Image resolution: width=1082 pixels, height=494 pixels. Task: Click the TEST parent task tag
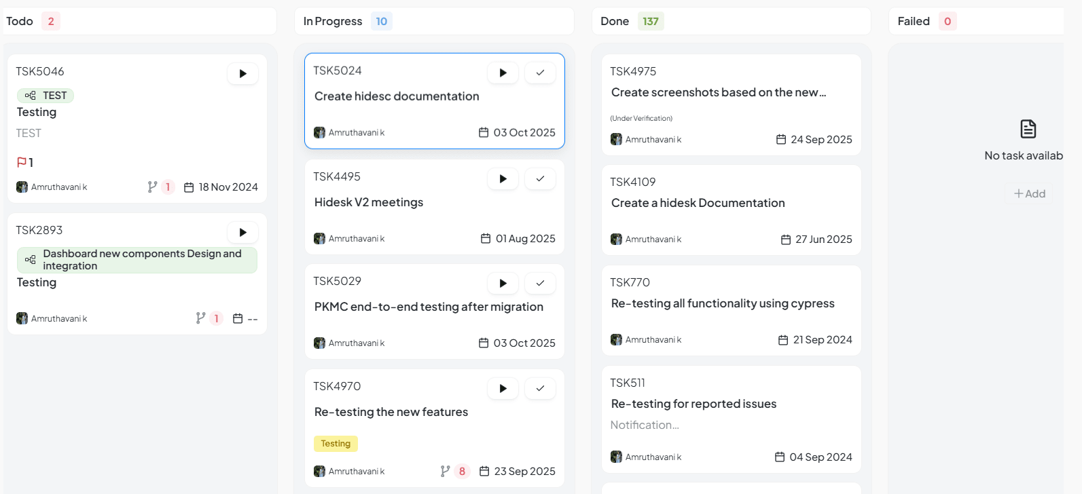pos(46,96)
